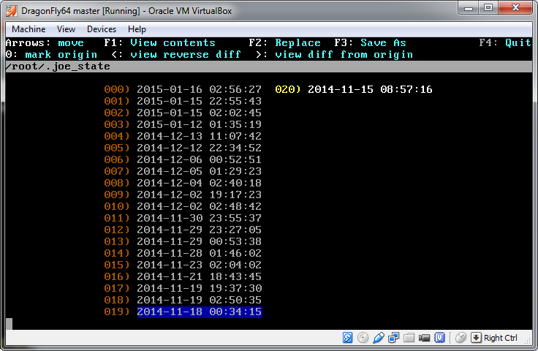Open shared folders status icon
Screen dimensions: 538x351
pos(409,338)
